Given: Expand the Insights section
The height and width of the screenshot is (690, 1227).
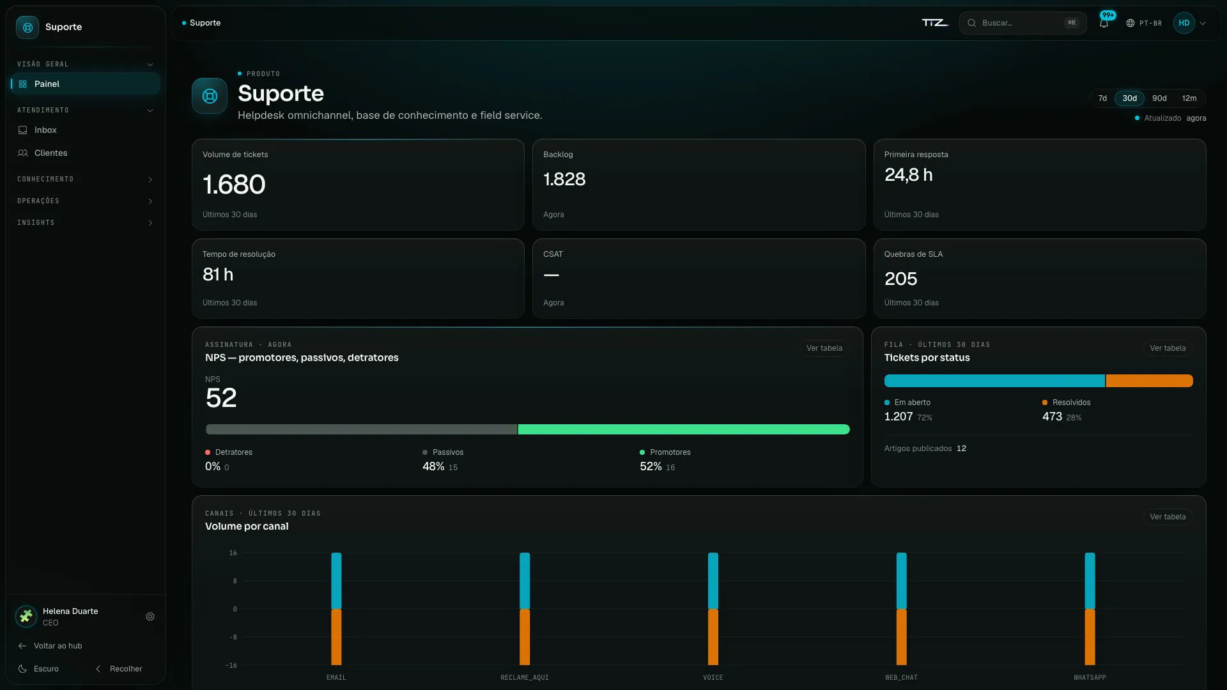Looking at the screenshot, I should pos(85,223).
